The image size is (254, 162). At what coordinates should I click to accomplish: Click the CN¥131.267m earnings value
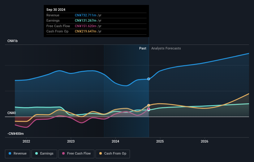(85, 20)
